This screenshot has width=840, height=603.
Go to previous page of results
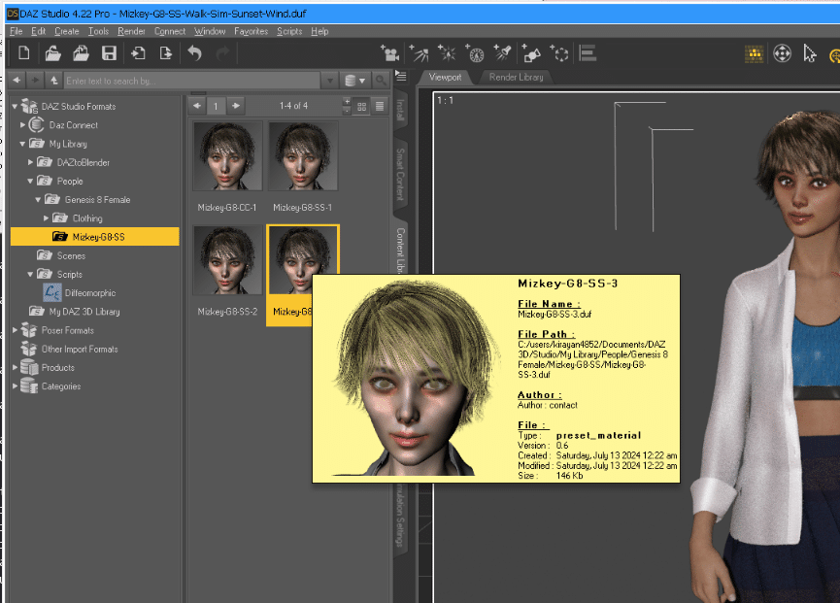click(197, 106)
